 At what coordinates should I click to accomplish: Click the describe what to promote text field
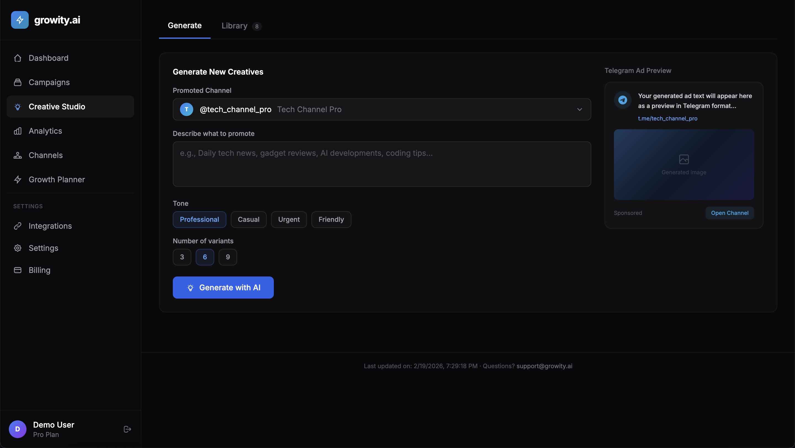[382, 164]
